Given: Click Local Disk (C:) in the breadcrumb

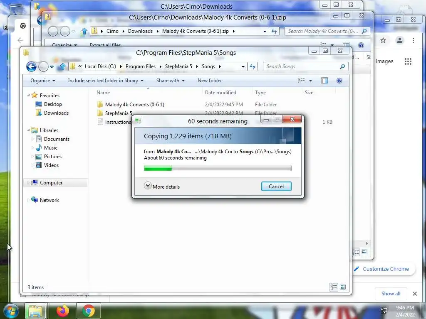Looking at the screenshot, I should (x=100, y=66).
